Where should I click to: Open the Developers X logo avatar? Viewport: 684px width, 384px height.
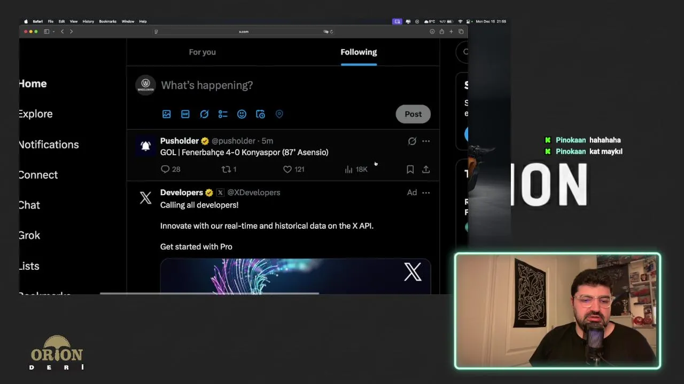(x=145, y=198)
